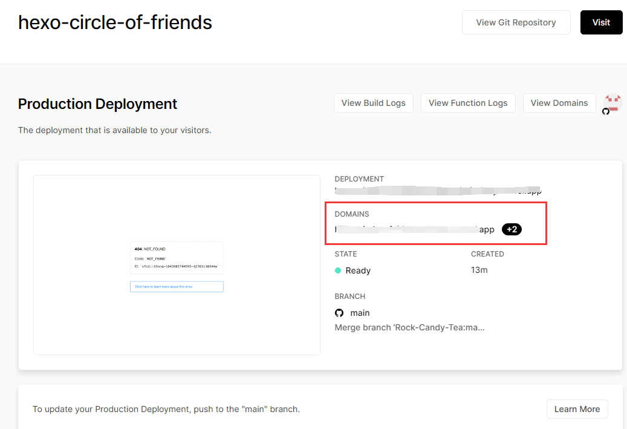627x429 pixels.
Task: Click the blurred deployment URL under DEPLOYMENT
Action: tap(438, 191)
